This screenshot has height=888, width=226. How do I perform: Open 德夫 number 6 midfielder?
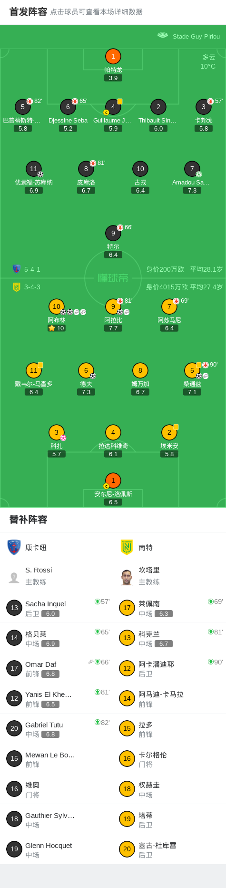[x=86, y=370]
